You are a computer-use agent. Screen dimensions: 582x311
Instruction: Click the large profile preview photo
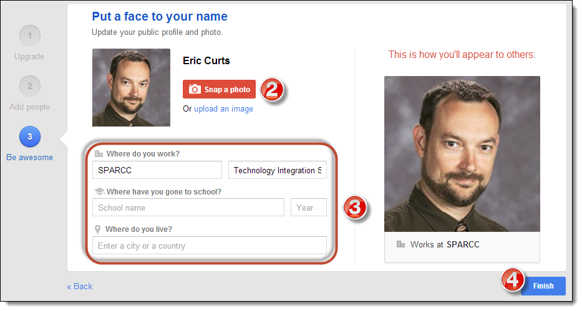462,154
